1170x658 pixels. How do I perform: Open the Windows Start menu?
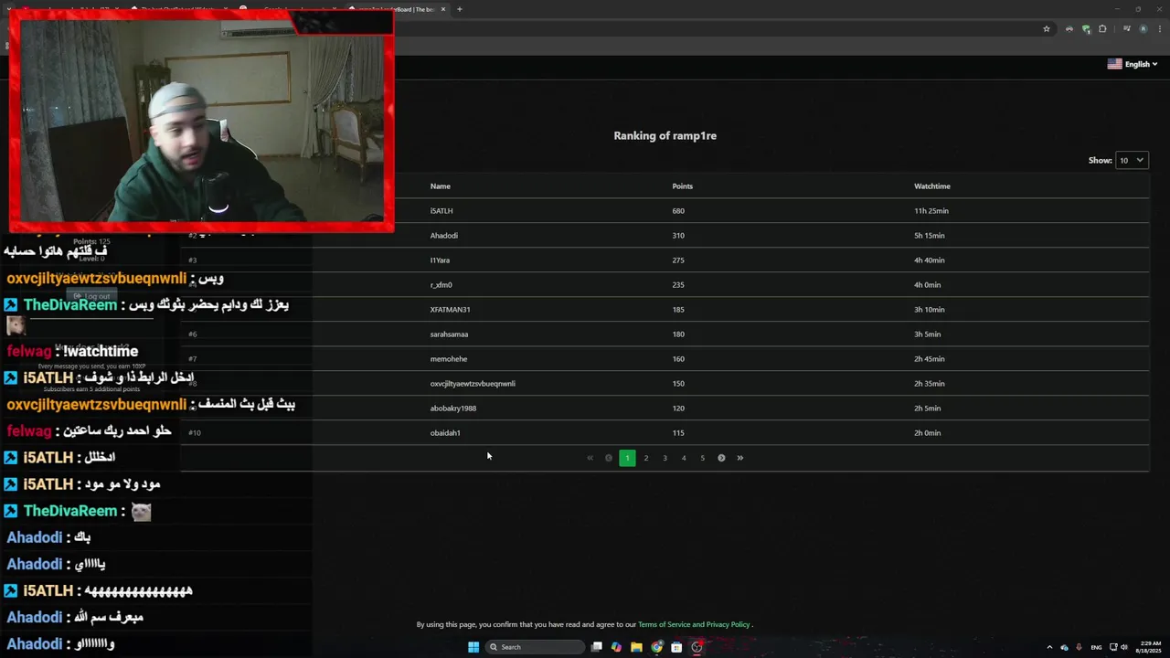(x=473, y=647)
